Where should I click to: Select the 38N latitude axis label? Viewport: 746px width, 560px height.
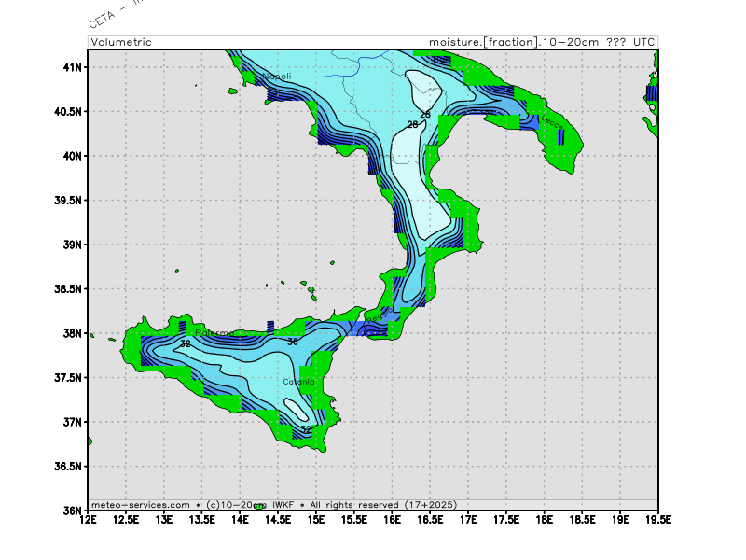[x=73, y=333]
